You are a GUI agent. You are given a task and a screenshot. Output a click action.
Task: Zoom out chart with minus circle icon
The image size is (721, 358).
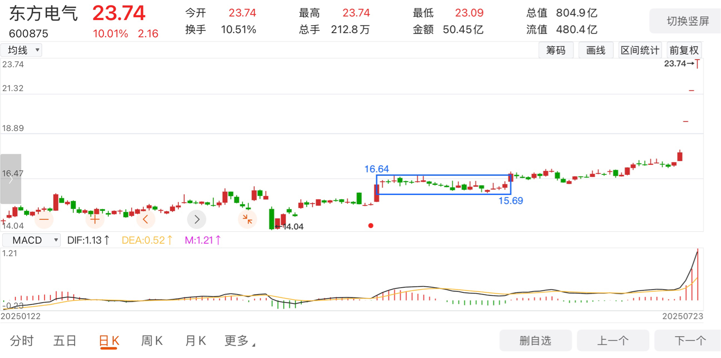[x=44, y=219]
